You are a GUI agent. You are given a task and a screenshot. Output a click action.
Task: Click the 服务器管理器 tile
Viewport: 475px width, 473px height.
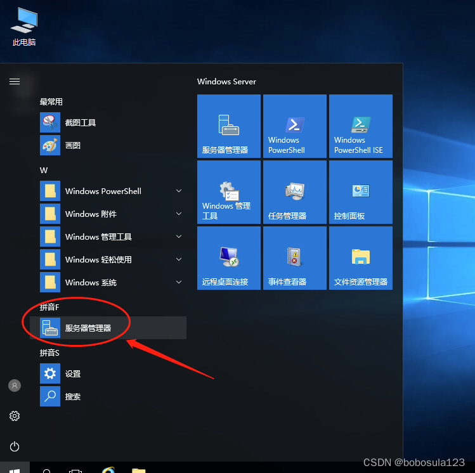[x=229, y=126]
